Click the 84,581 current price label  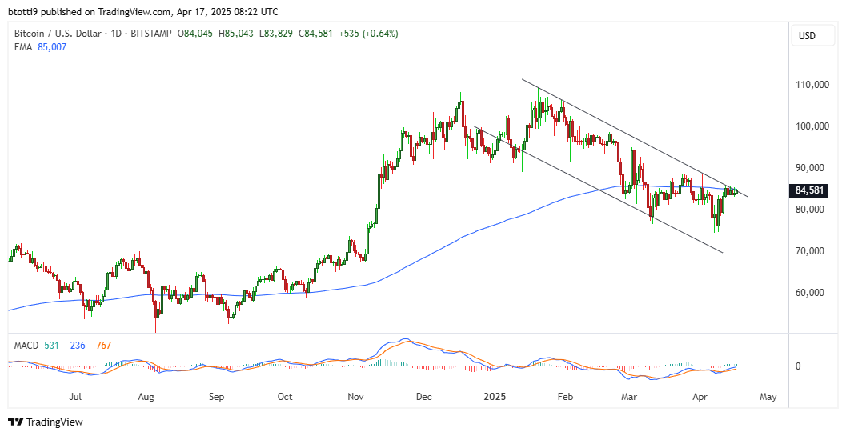pos(809,190)
